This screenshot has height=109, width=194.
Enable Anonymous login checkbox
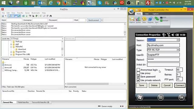(x=138, y=70)
